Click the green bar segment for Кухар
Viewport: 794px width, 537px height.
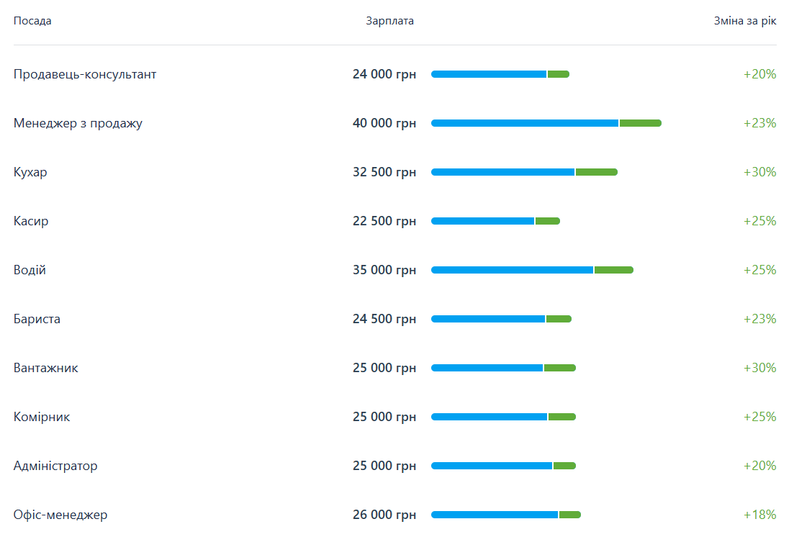596,172
